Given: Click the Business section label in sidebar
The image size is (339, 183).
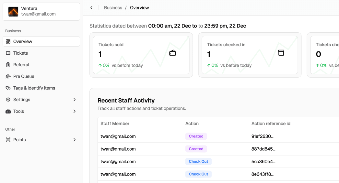Looking at the screenshot, I should pyautogui.click(x=13, y=31).
